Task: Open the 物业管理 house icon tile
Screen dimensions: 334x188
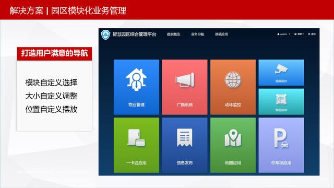Action: [136, 79]
